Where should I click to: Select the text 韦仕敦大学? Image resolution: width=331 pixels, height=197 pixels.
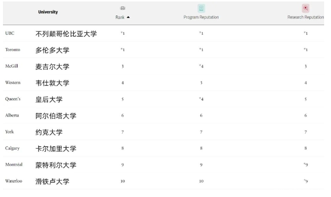52,83
